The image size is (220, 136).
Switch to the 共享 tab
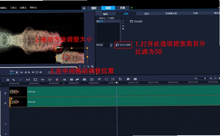click(122, 8)
